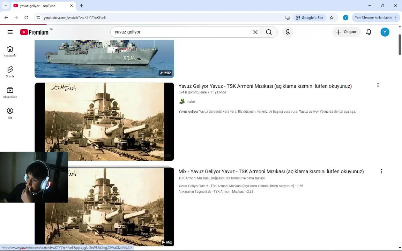
Task: Run search with the magnifier button
Action: click(269, 32)
